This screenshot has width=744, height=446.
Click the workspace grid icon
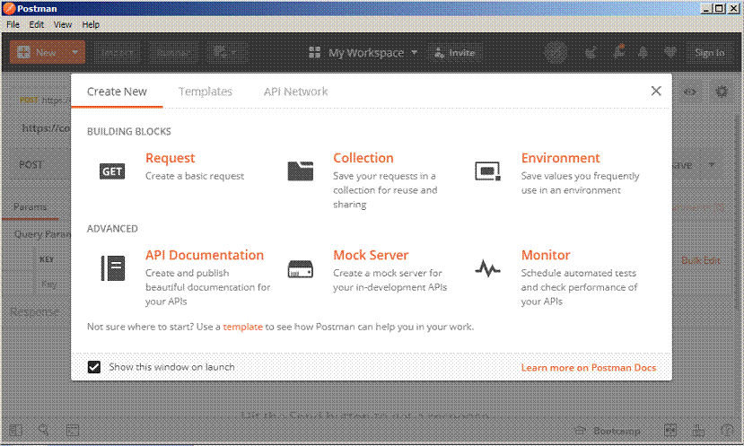[315, 52]
